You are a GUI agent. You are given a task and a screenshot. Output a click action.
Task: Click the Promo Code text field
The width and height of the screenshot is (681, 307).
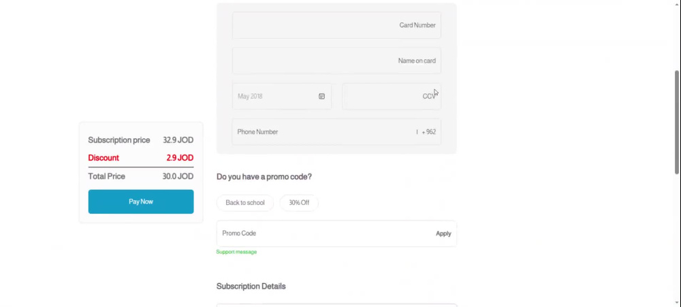click(x=326, y=233)
